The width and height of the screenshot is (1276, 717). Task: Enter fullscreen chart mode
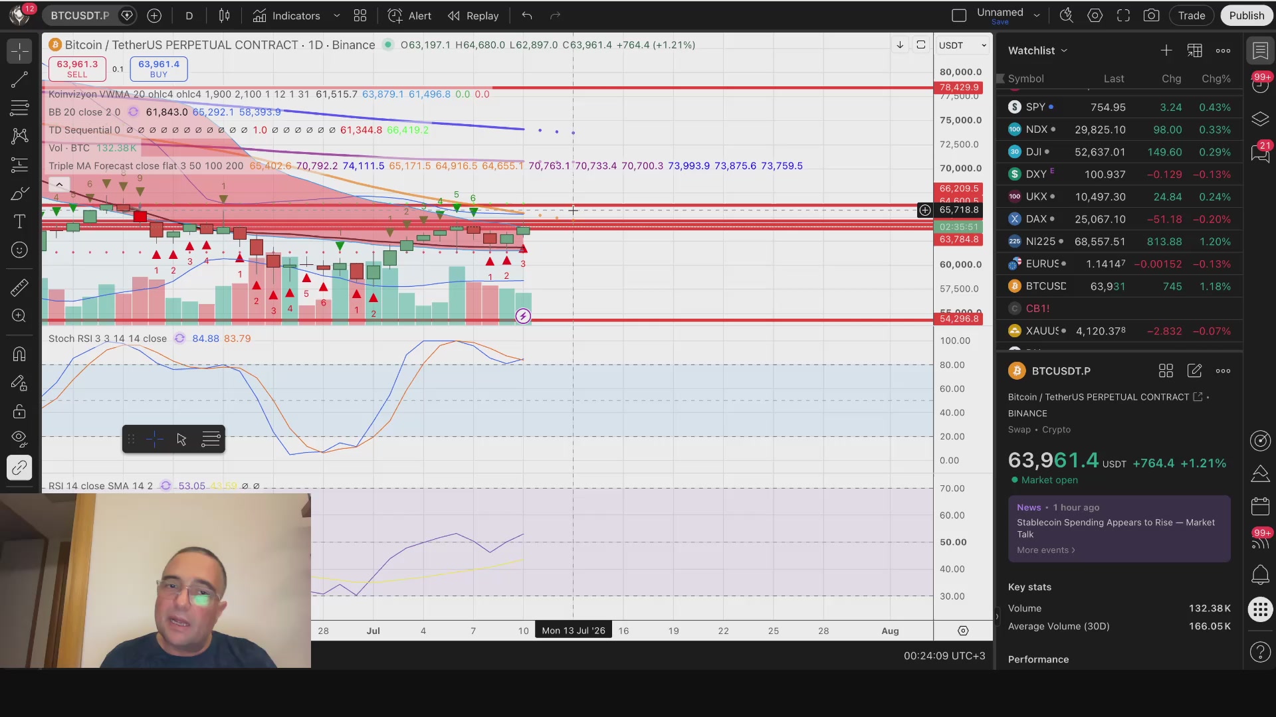[1123, 16]
